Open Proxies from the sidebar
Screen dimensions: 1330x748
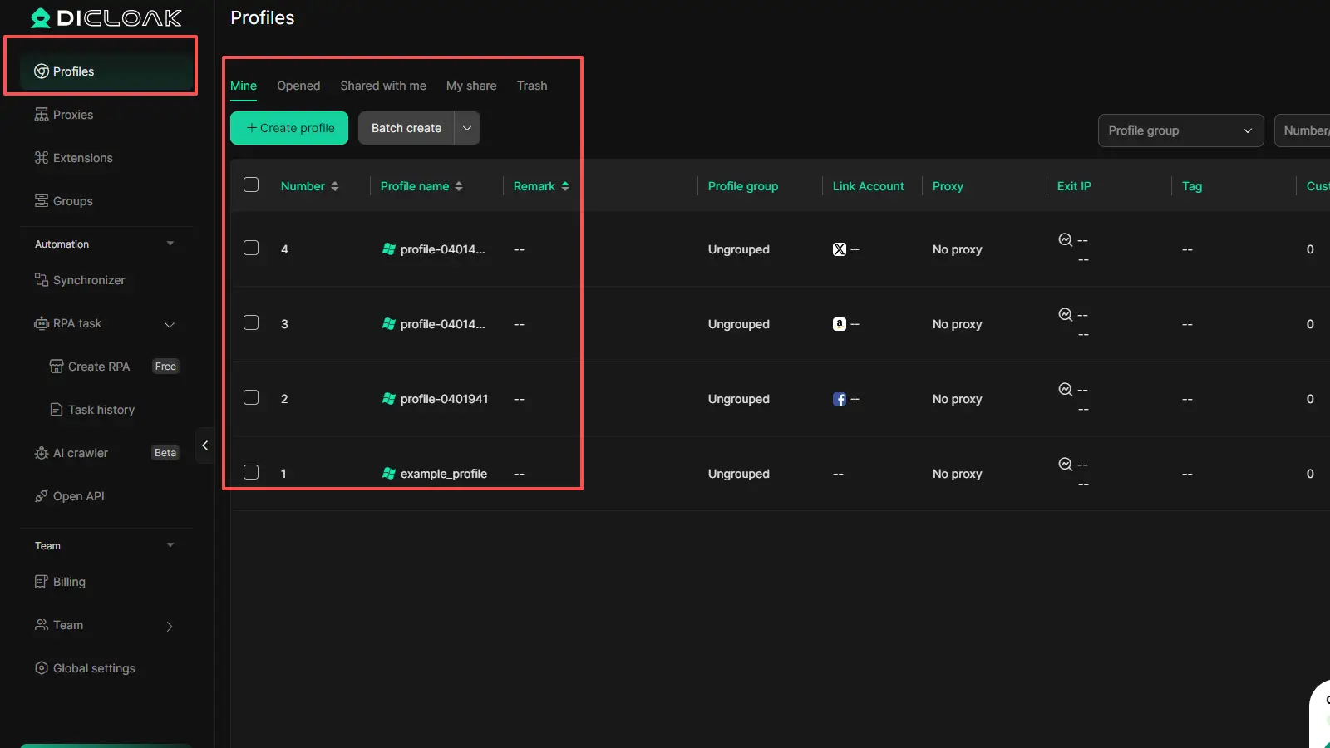pos(73,115)
